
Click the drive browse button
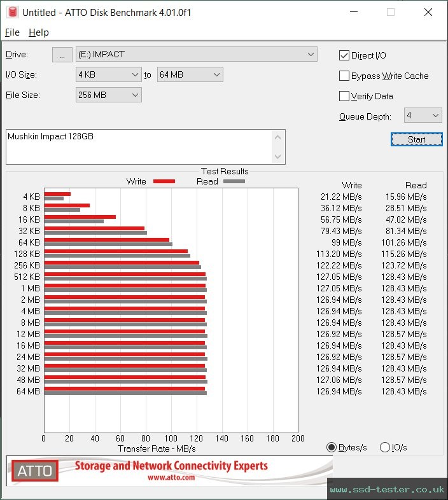click(62, 55)
